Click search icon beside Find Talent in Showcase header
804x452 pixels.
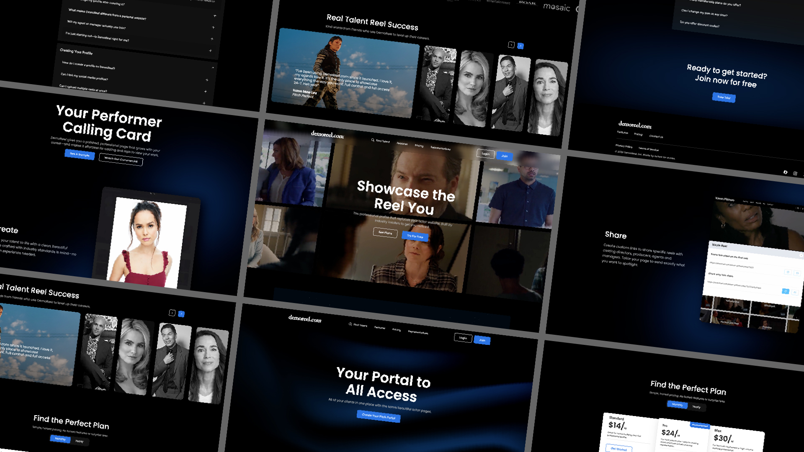pos(373,140)
